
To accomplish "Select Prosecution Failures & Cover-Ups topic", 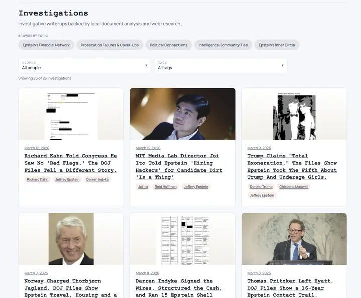I will [x=110, y=45].
